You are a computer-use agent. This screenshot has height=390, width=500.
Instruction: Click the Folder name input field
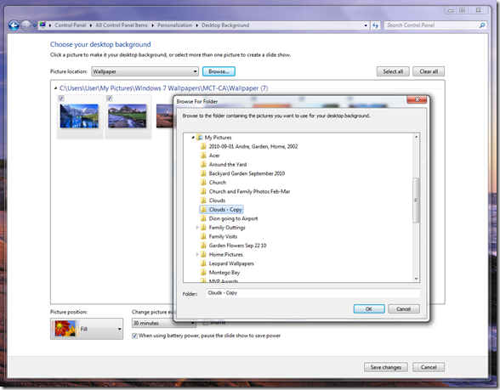(x=313, y=293)
